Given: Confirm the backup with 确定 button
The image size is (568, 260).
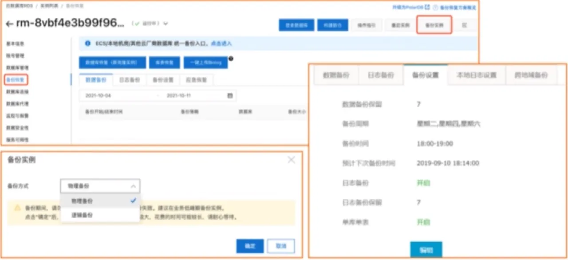Looking at the screenshot, I should [x=250, y=246].
